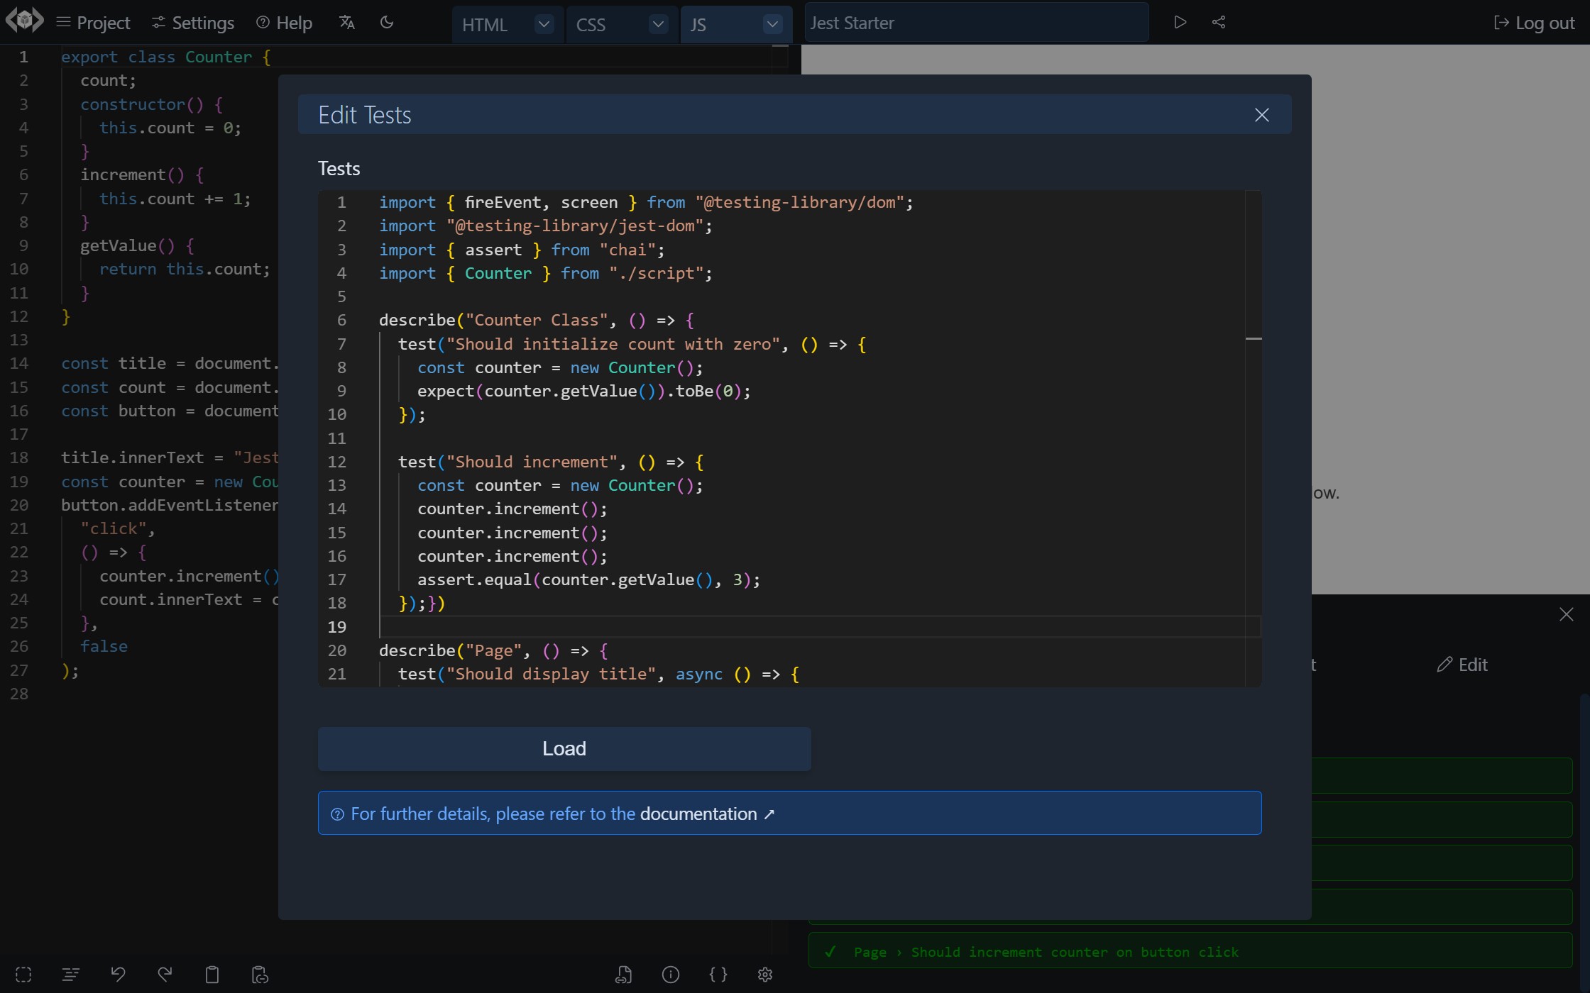1590x993 pixels.
Task: Enable test editing via the Edit pencil
Action: pyautogui.click(x=1463, y=664)
